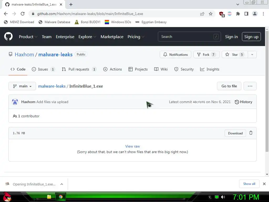269x202 pixels.
Task: Open the main branch selector dropdown
Action: [22, 86]
